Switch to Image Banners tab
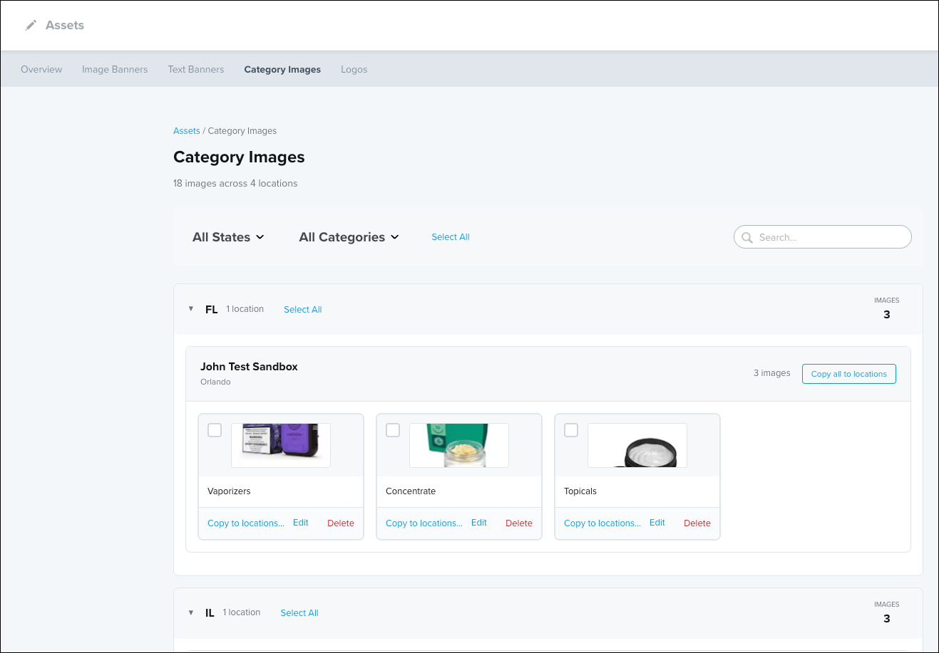939x653 pixels. click(x=115, y=70)
